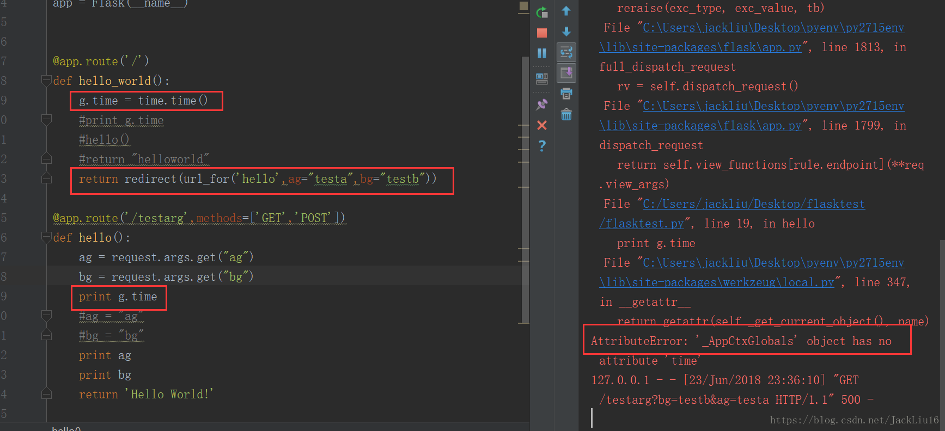The image size is (945, 431).
Task: Click the 'print ag' statement
Action: [105, 355]
